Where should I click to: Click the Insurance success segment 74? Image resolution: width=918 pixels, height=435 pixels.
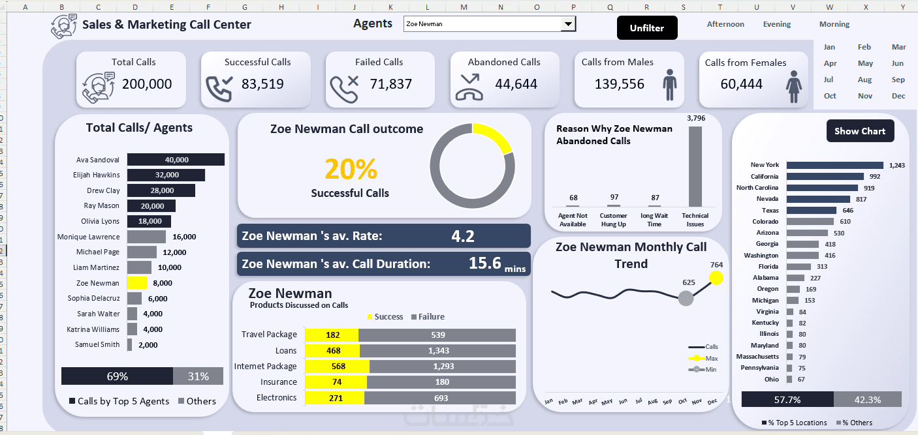[x=336, y=382]
